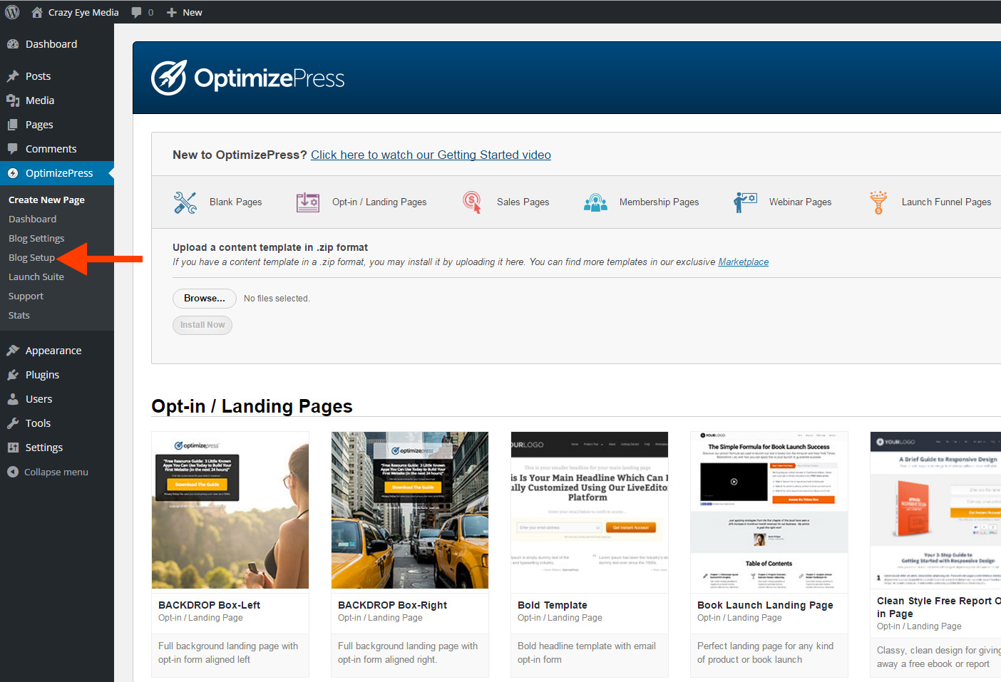This screenshot has width=1001, height=682.
Task: Open Blog Settings submenu item
Action: pos(36,239)
